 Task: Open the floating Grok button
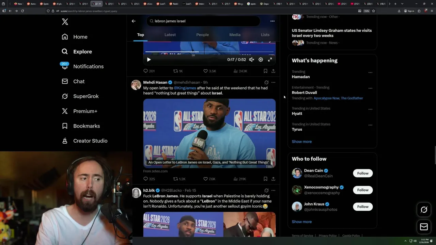[x=424, y=210]
